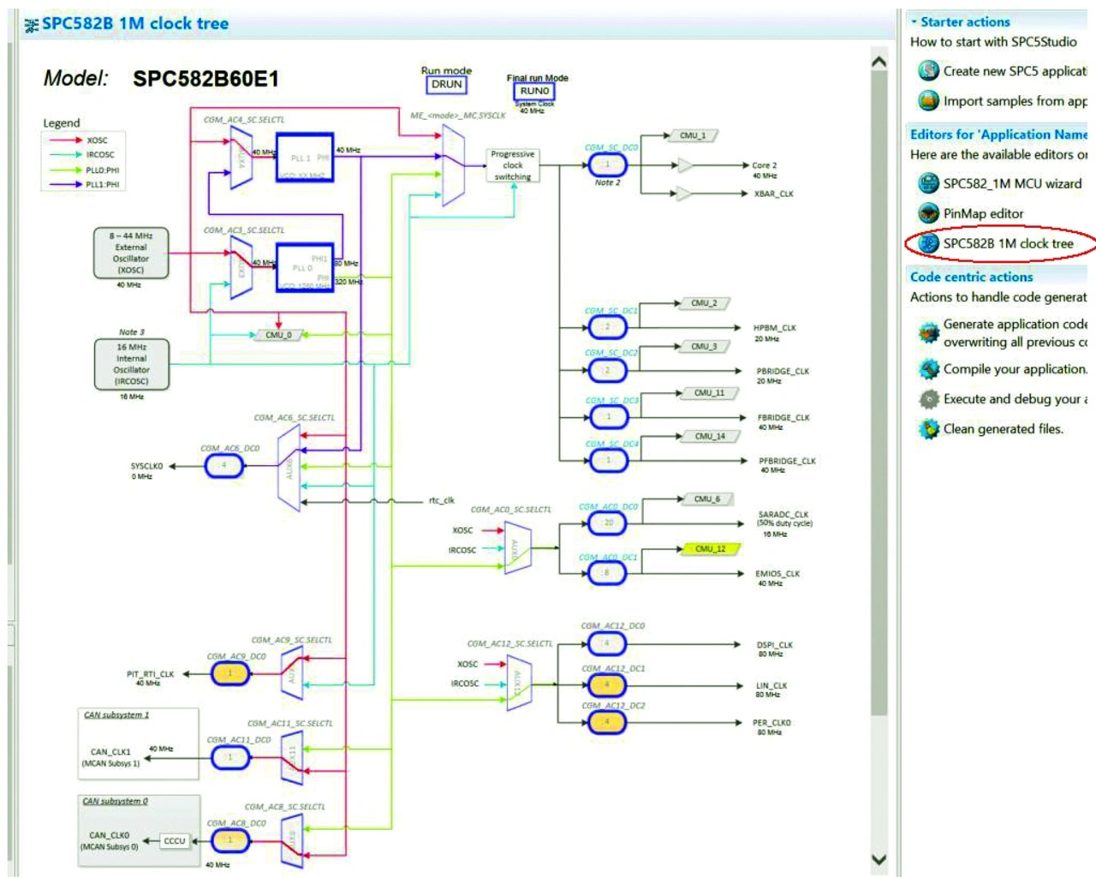Click the Execute and debug icon
This screenshot has height=878, width=1096.
pos(928,399)
